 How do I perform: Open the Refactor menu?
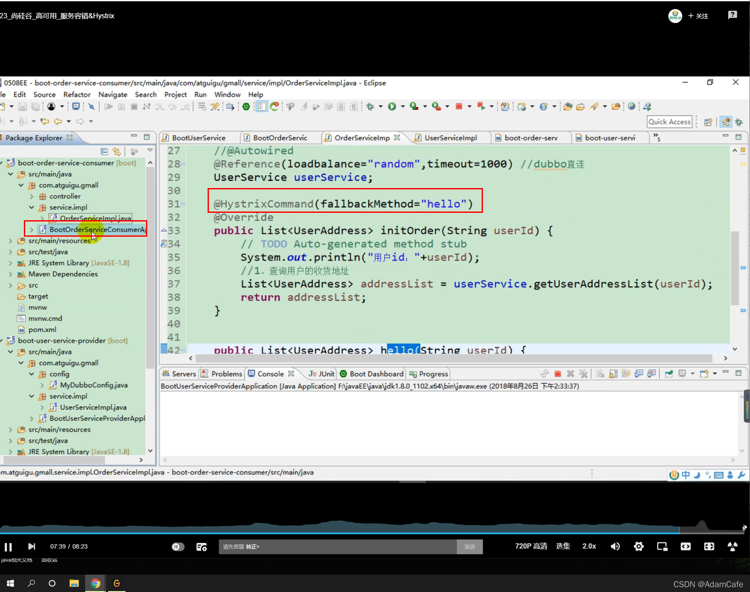pyautogui.click(x=77, y=94)
